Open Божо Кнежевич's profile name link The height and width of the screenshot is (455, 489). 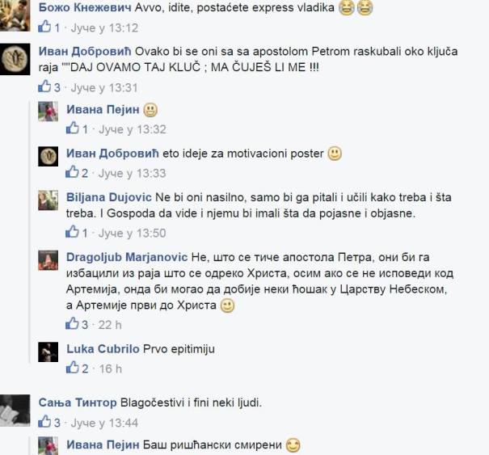pos(85,7)
